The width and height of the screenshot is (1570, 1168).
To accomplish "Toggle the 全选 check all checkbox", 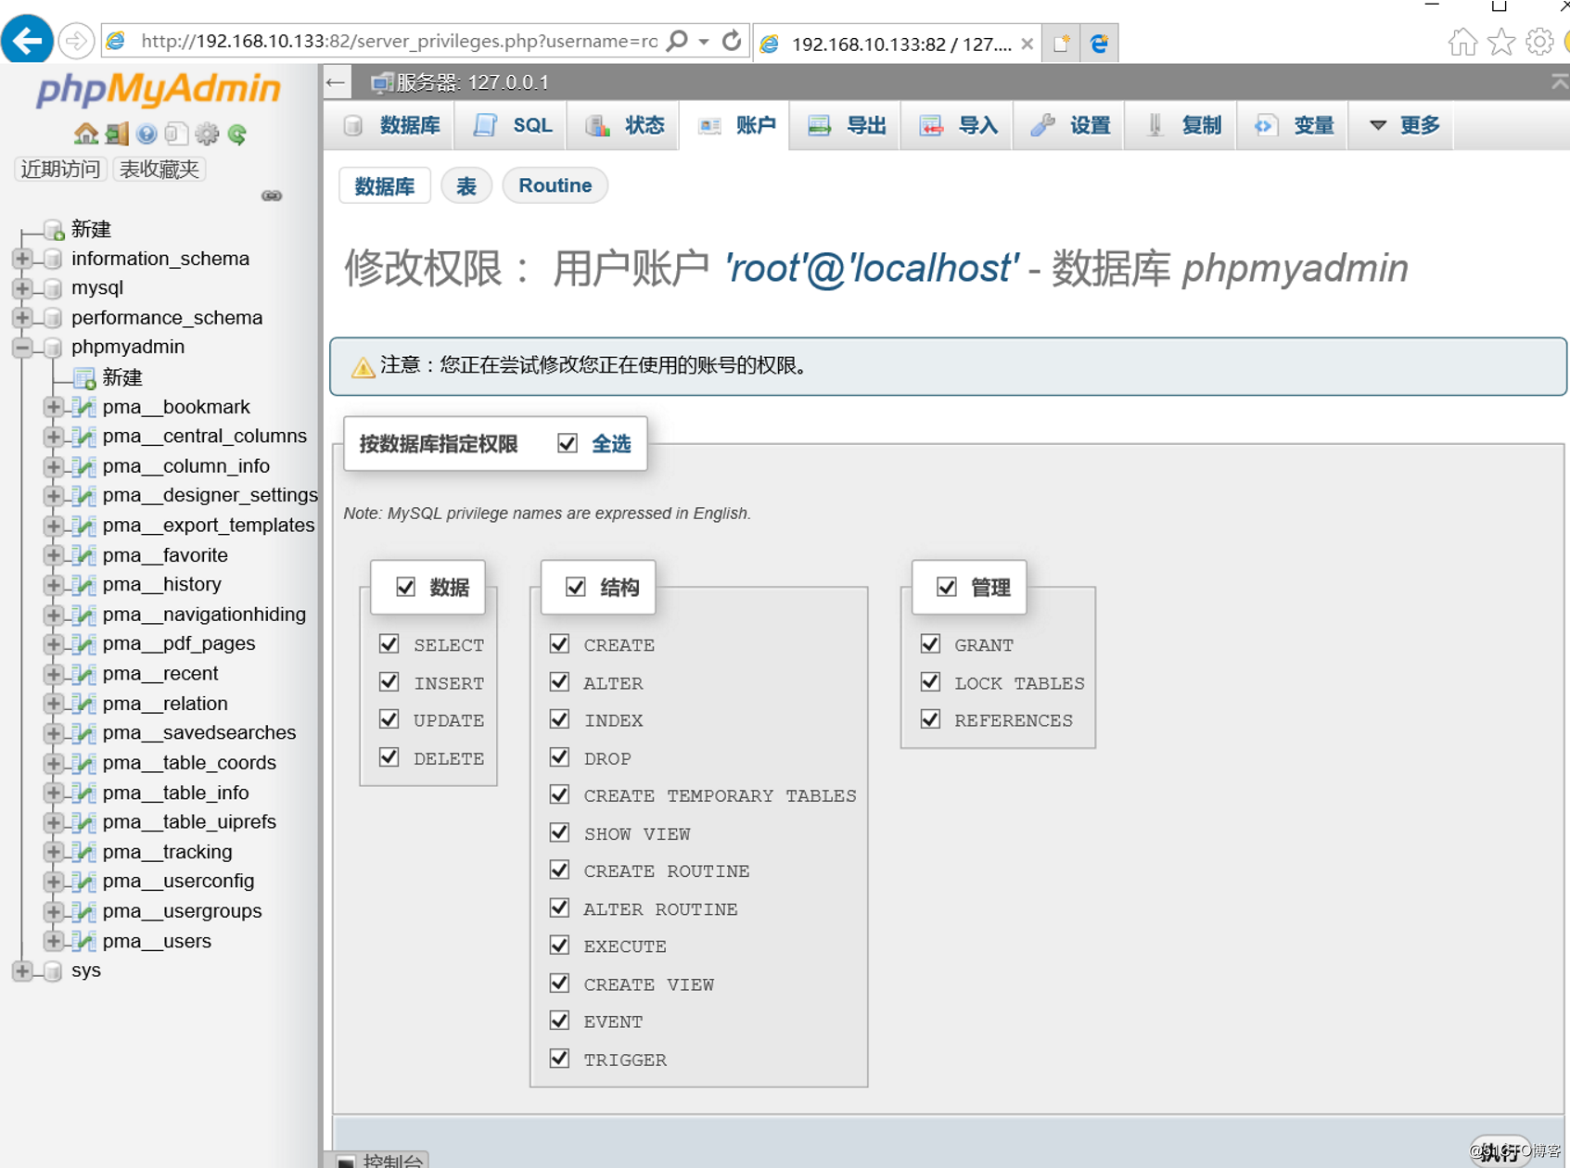I will point(568,443).
